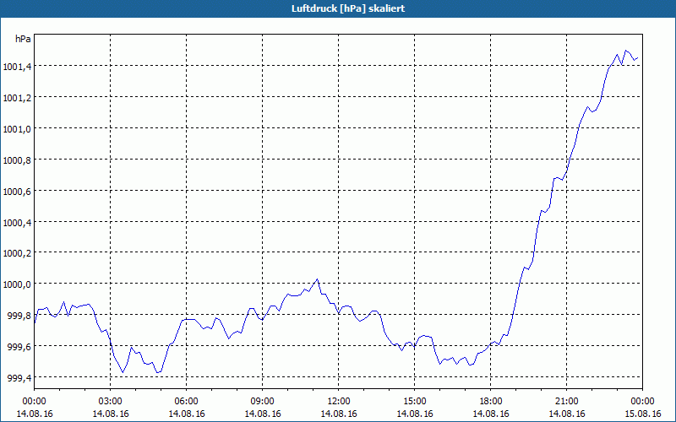Viewport: 676px width, 422px height.
Task: Click the 1001,2 y-axis label
Action: click(16, 98)
